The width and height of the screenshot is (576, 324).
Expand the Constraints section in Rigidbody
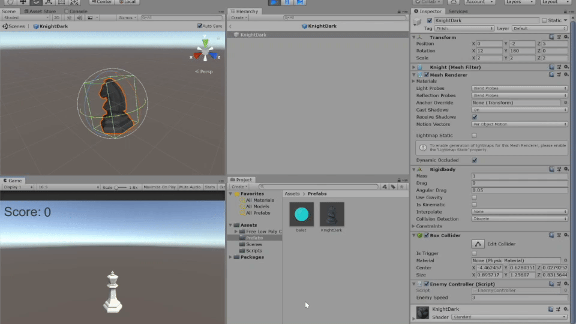pos(413,226)
